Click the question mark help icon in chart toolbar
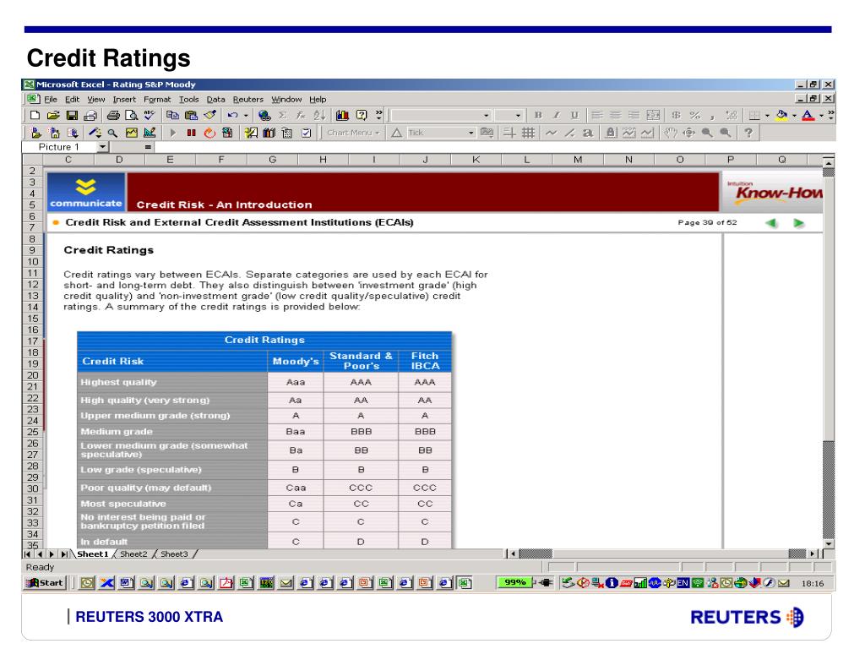 (x=748, y=133)
